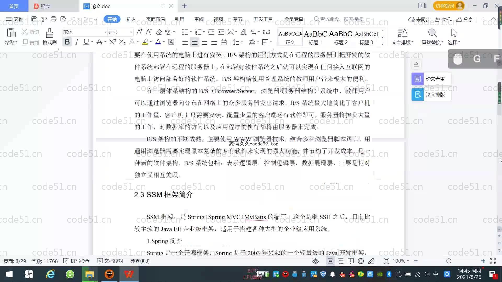Click the search commands field
Viewport: 502px width, 282px height.
(338, 19)
